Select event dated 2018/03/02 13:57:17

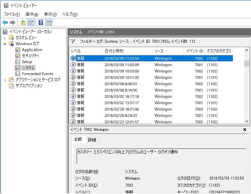coord(152,103)
